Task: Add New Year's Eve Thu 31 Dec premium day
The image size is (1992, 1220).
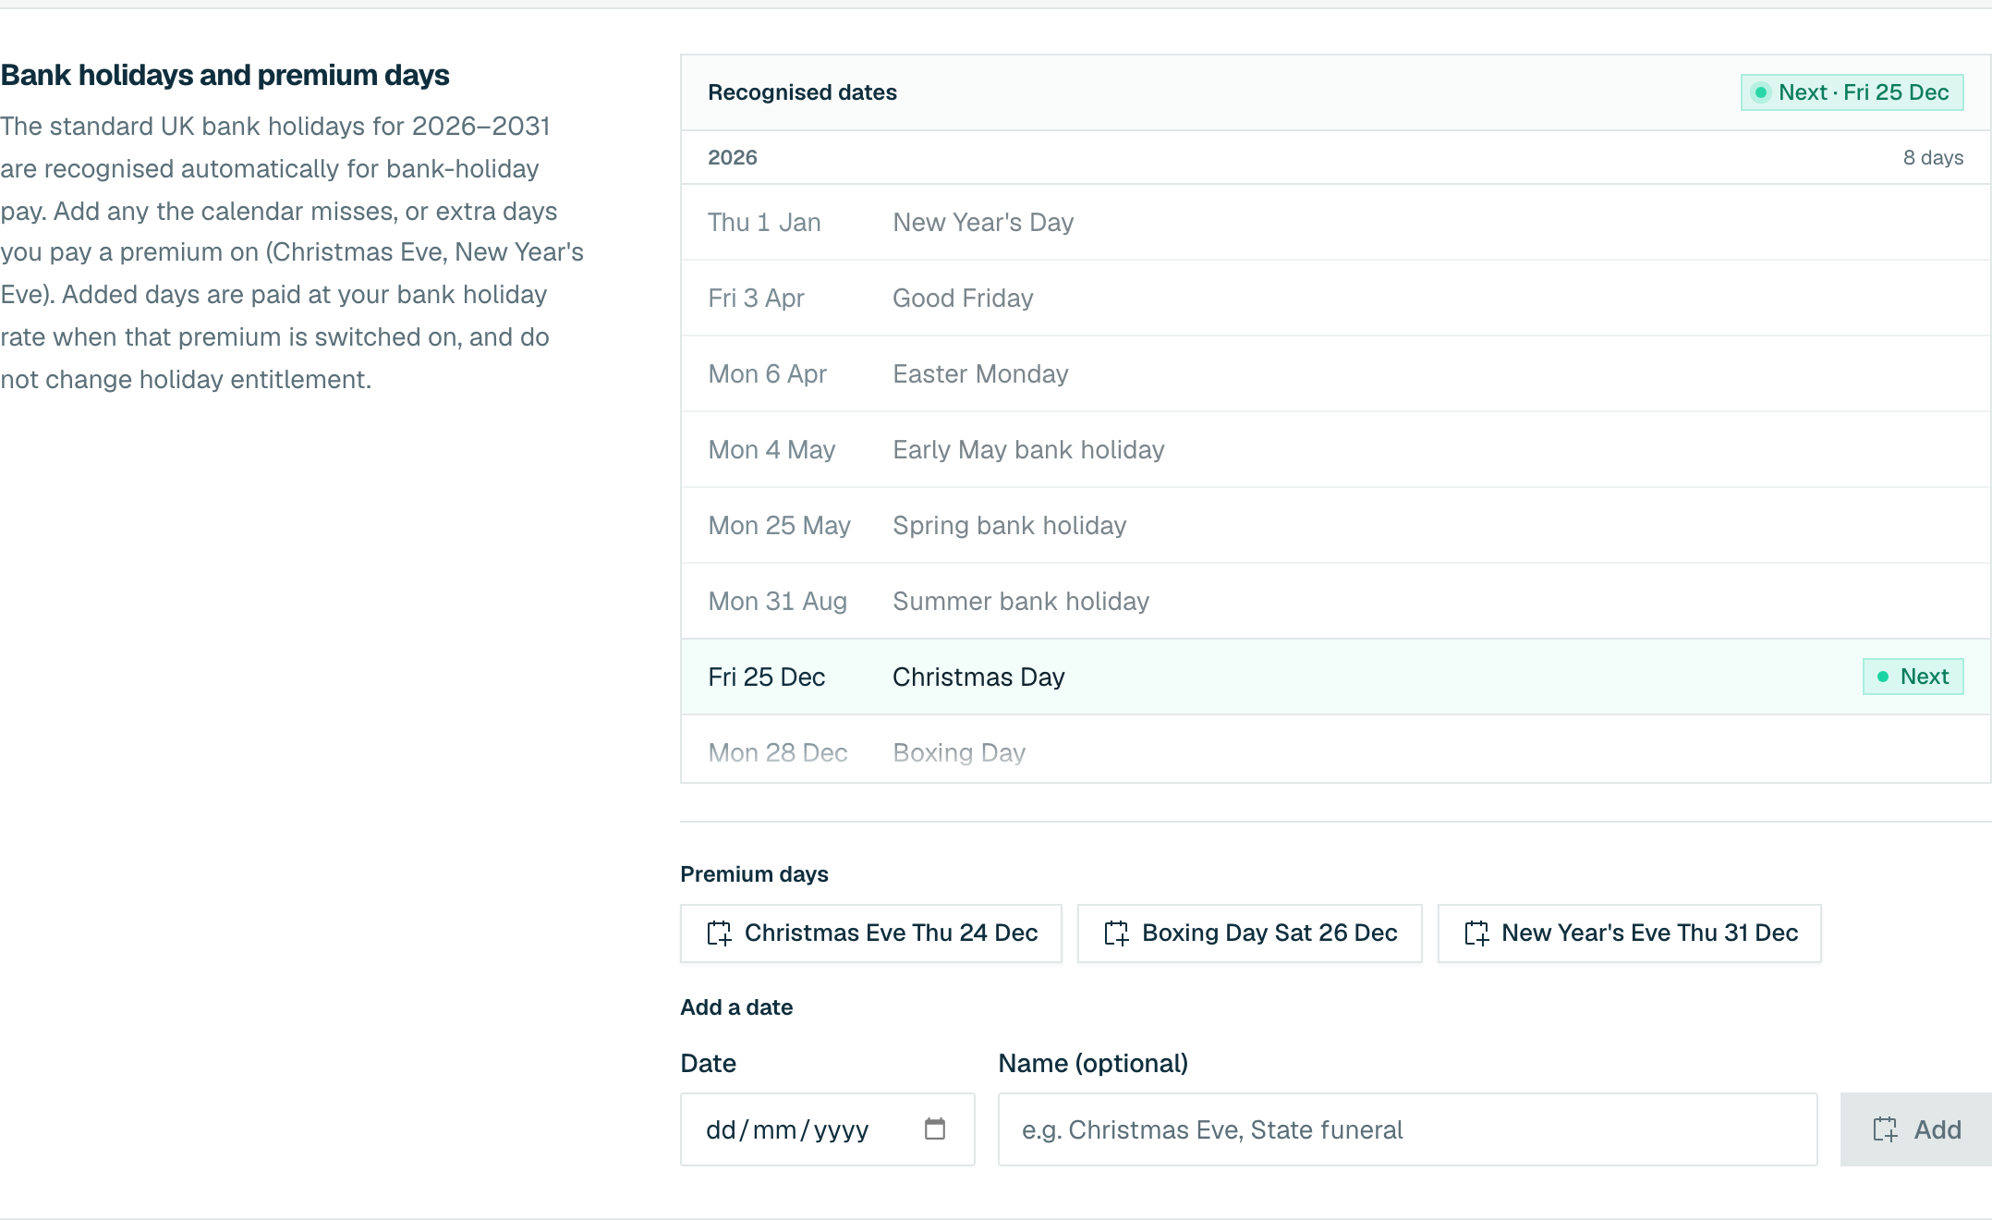Action: tap(1630, 933)
